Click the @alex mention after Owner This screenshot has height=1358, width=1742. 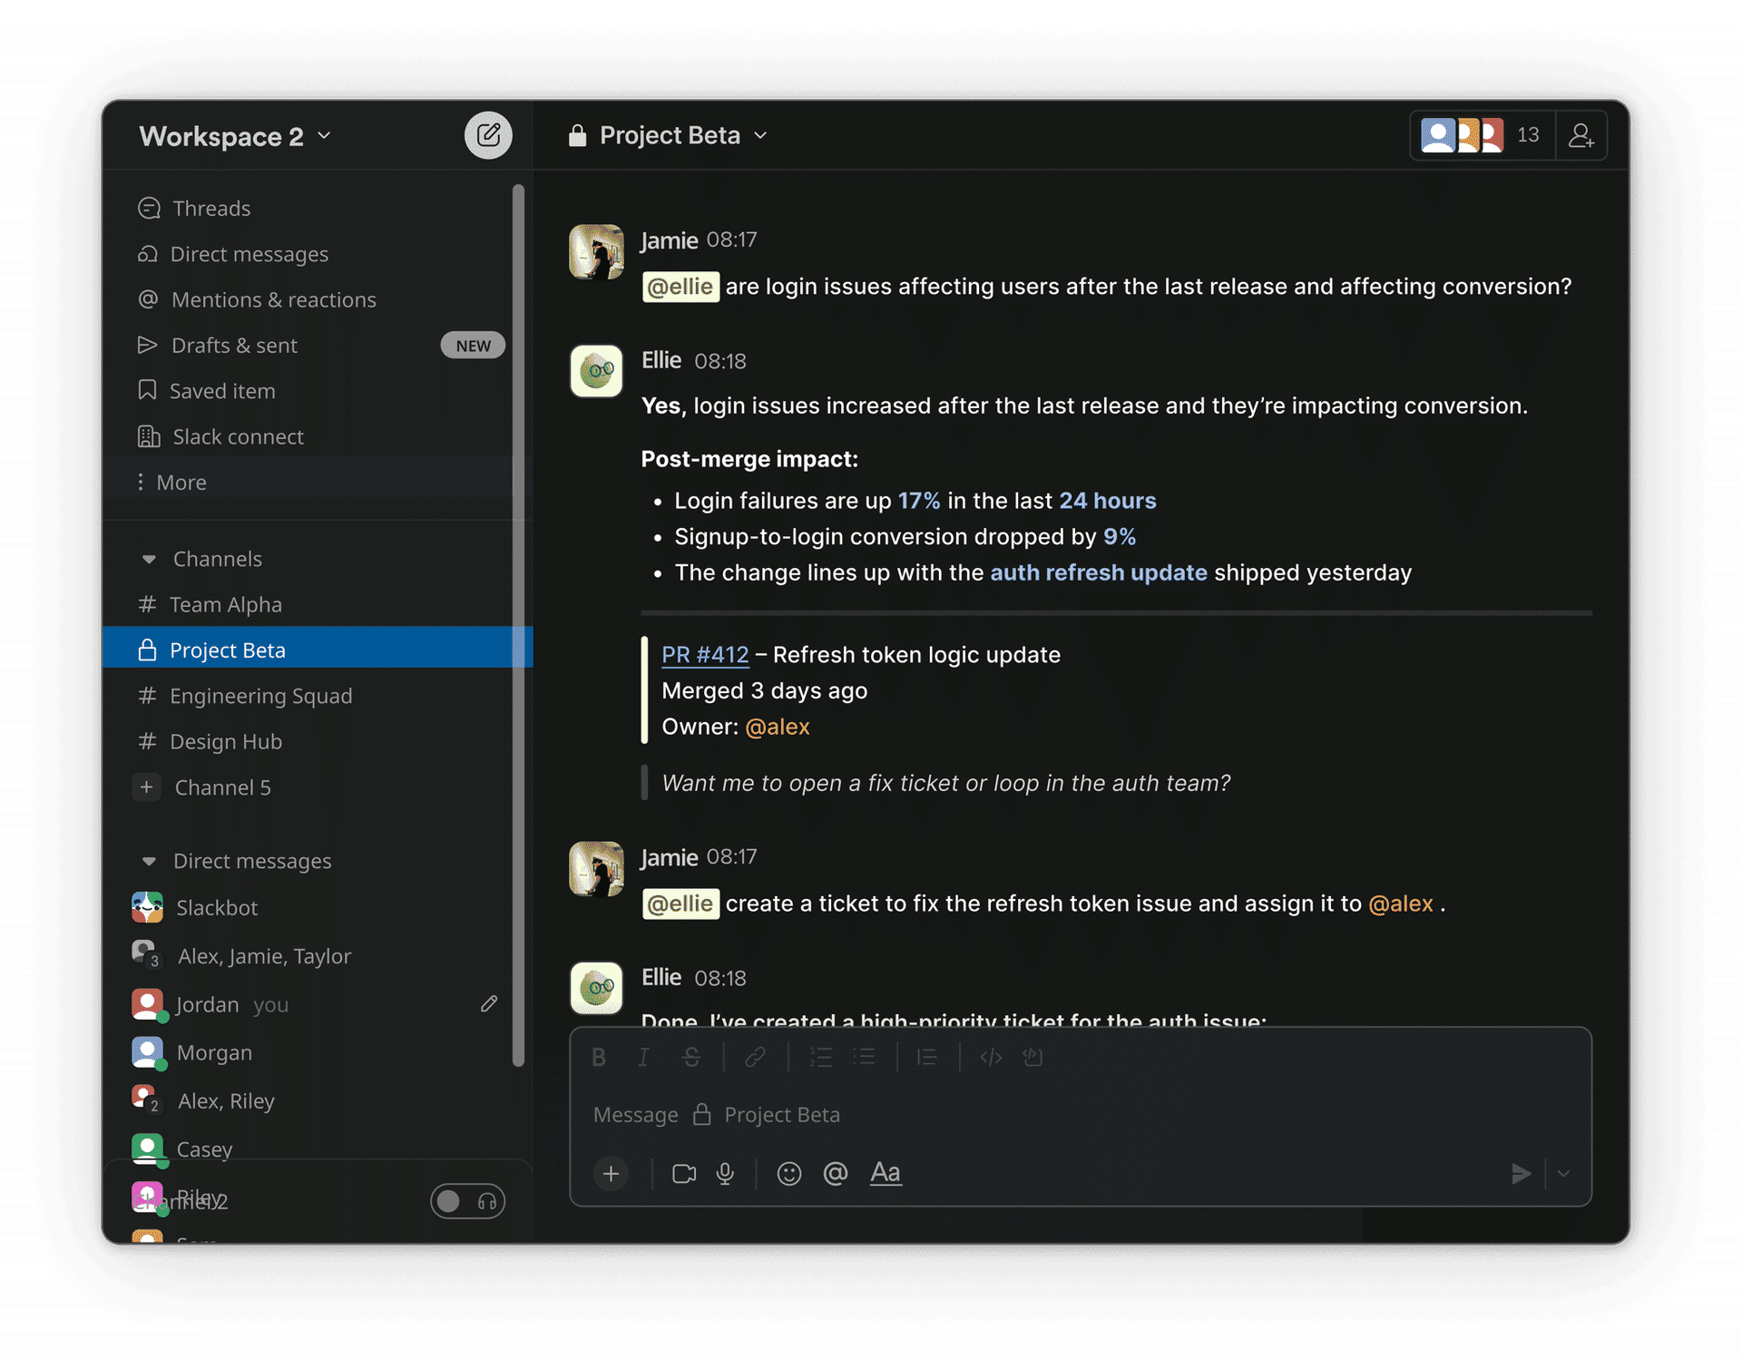click(x=777, y=727)
